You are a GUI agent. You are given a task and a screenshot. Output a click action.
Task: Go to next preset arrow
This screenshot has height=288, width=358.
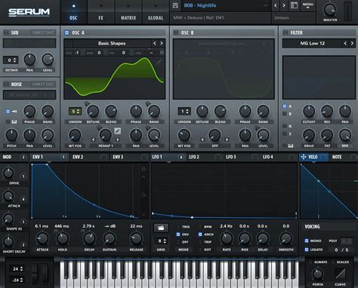click(x=284, y=5)
